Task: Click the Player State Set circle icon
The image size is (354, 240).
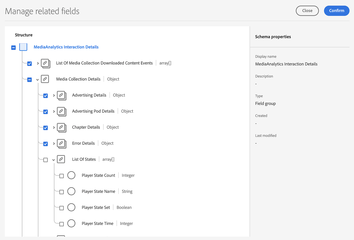Action: point(71,207)
